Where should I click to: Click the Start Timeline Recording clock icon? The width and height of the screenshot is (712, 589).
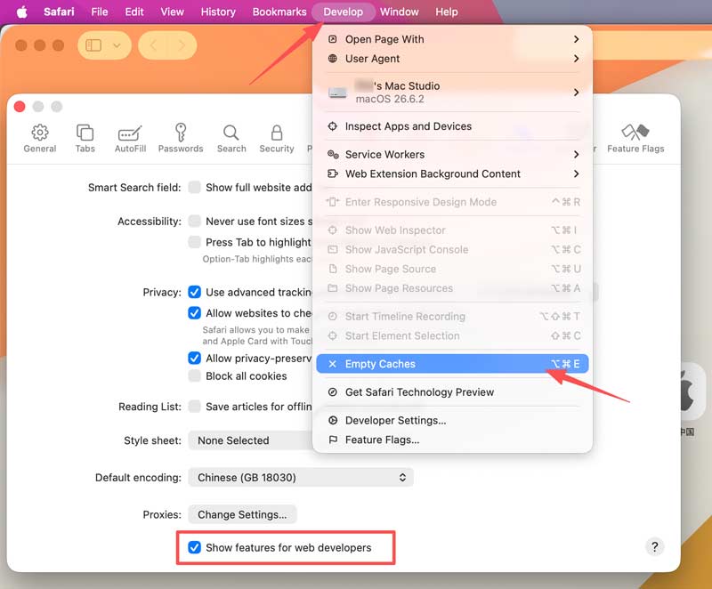pos(332,316)
